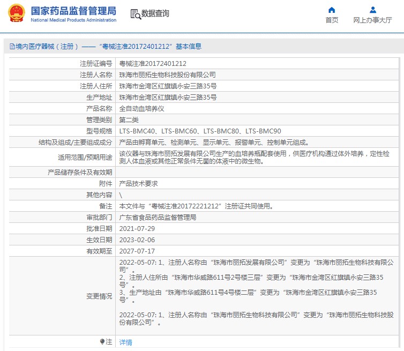The width and height of the screenshot is (404, 351).
Task: Click the 国家药品监督管理局 title
Action: pyautogui.click(x=73, y=11)
